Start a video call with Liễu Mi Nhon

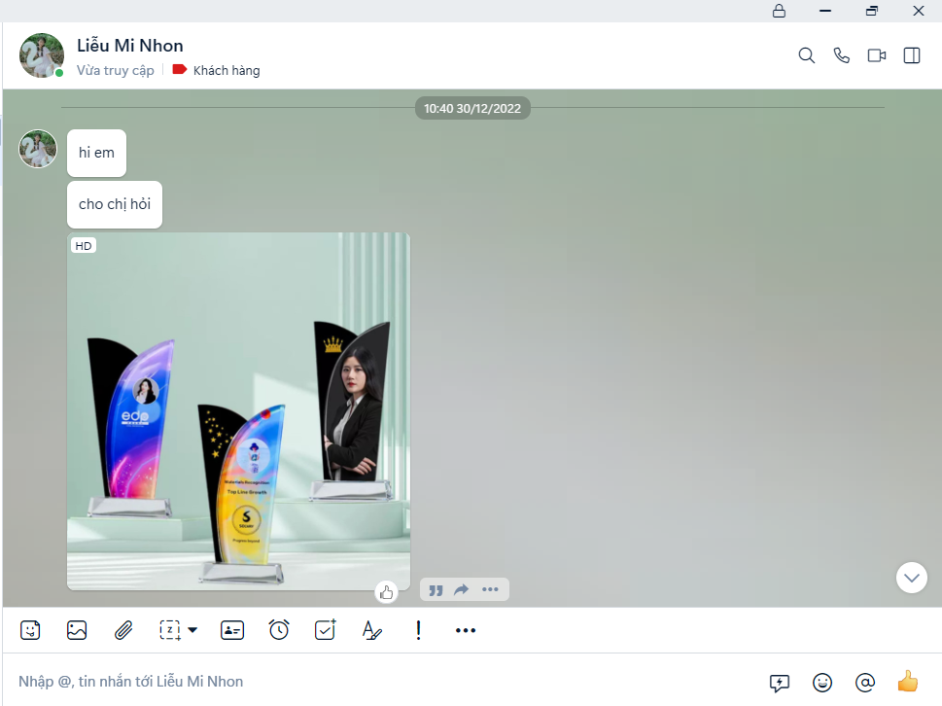click(877, 55)
